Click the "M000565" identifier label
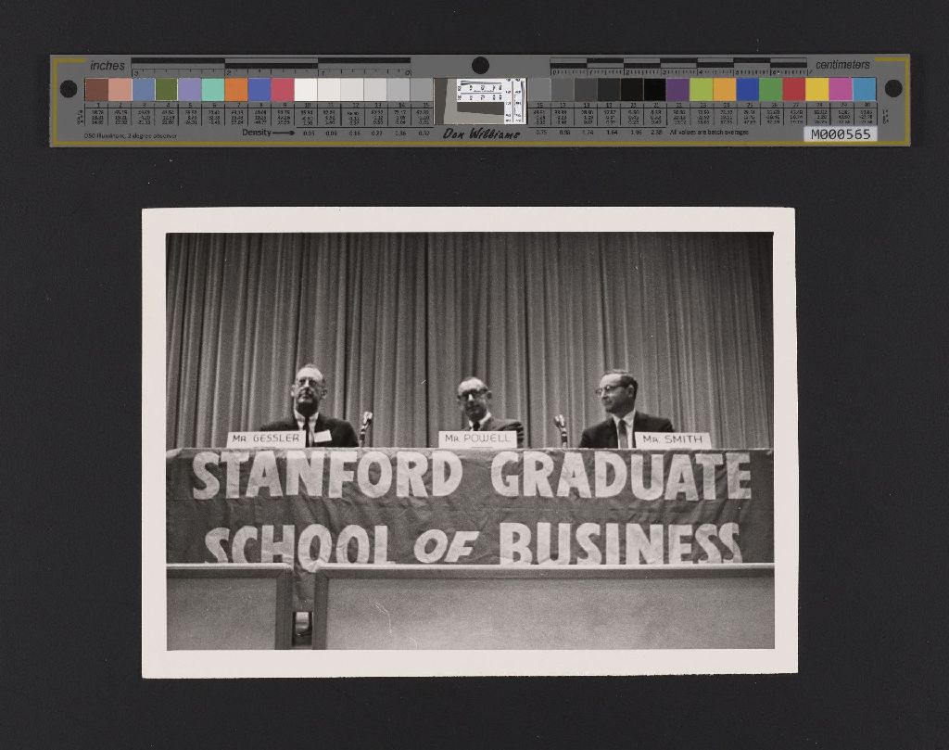 pyautogui.click(x=840, y=133)
